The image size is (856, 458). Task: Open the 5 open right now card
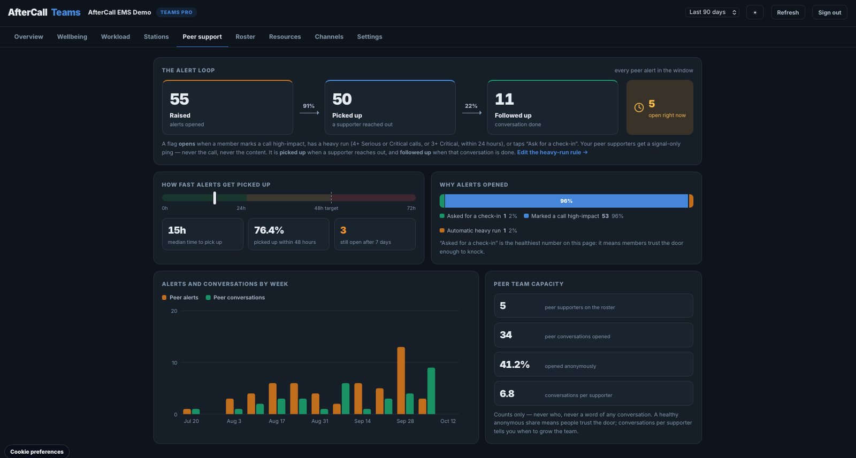(x=660, y=107)
